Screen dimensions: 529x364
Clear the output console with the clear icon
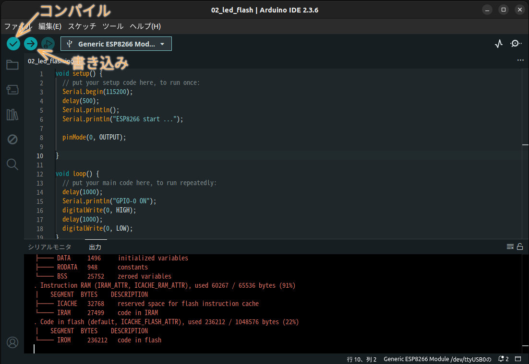click(x=510, y=246)
